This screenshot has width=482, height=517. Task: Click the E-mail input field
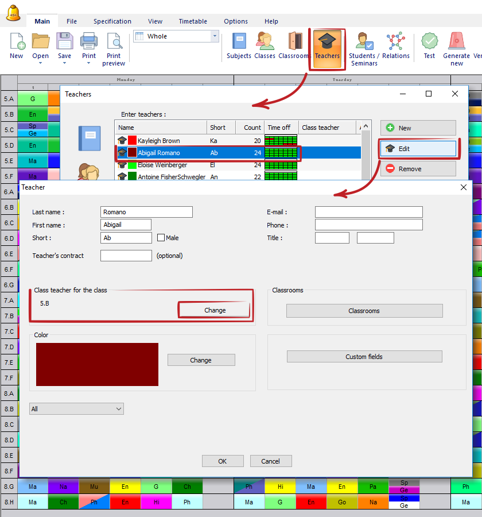pyautogui.click(x=368, y=212)
